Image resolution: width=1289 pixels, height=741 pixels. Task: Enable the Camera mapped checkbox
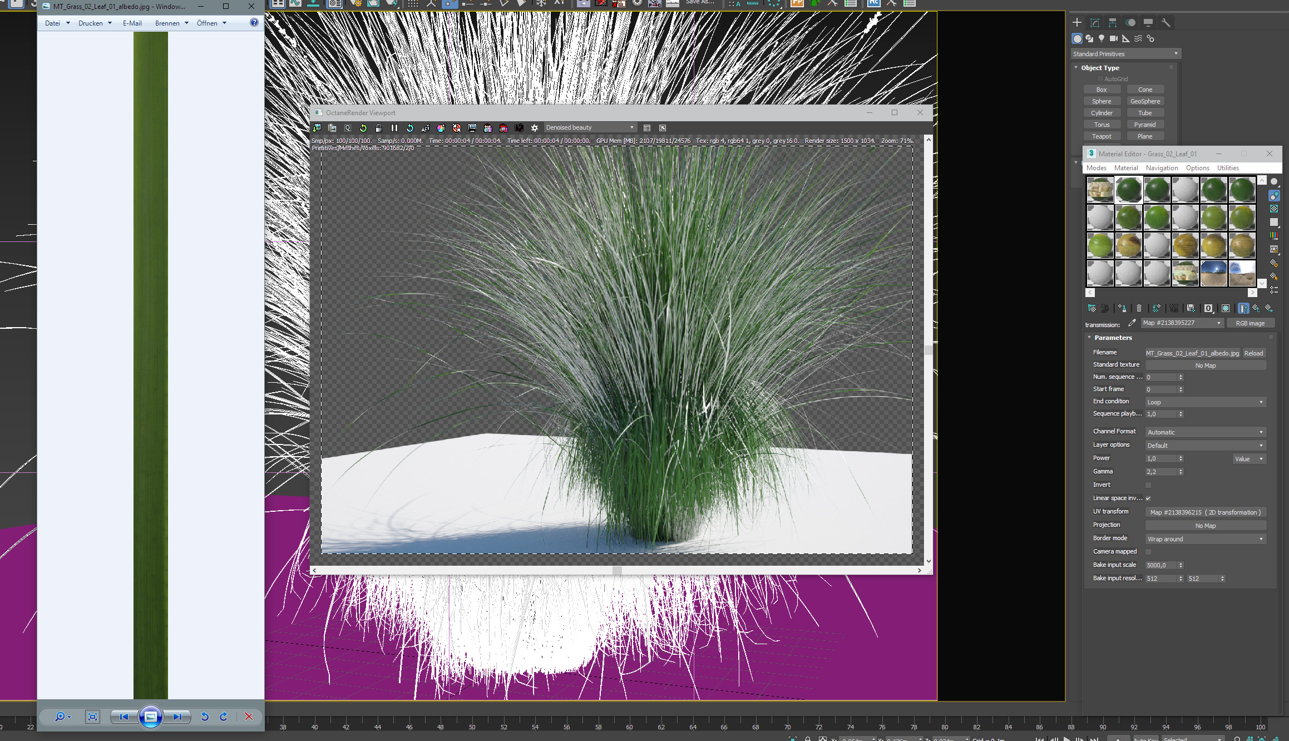click(x=1148, y=552)
